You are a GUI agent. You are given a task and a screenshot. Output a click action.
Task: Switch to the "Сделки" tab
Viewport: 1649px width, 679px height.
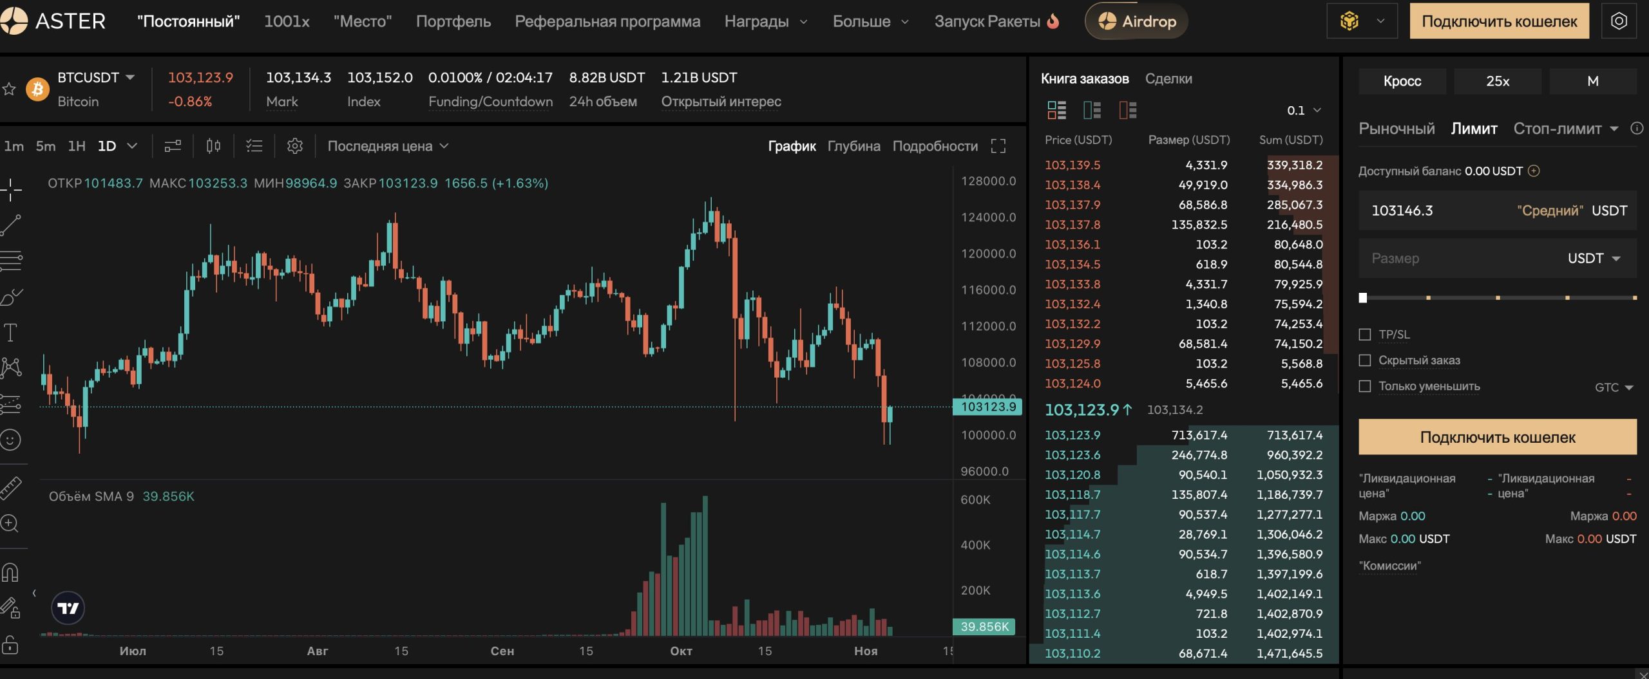coord(1168,79)
